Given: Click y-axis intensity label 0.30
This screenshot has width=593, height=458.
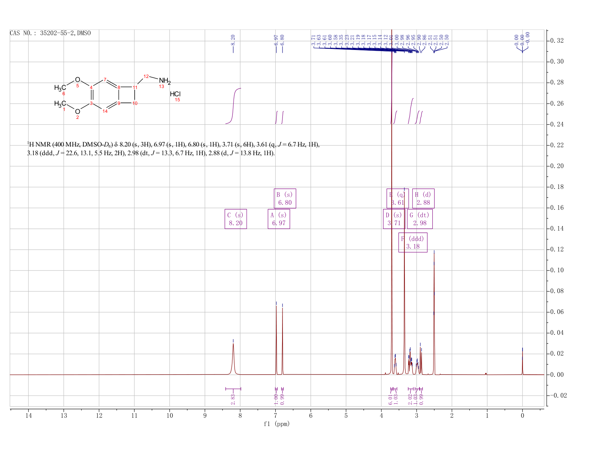Looking at the screenshot, I should [557, 62].
